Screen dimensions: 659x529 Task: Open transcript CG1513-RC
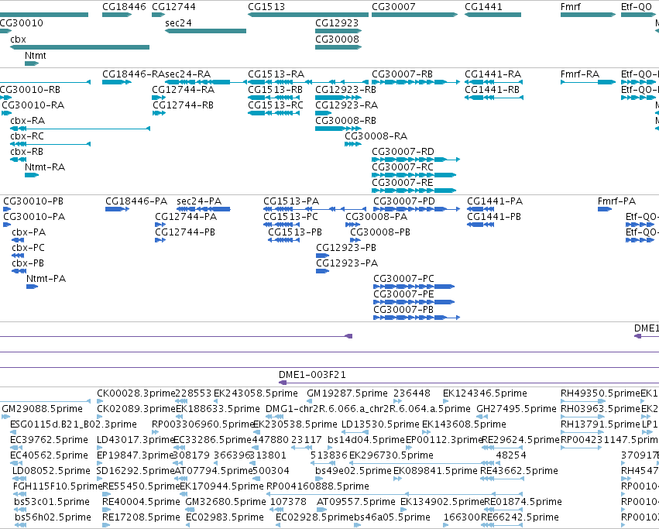(275, 105)
